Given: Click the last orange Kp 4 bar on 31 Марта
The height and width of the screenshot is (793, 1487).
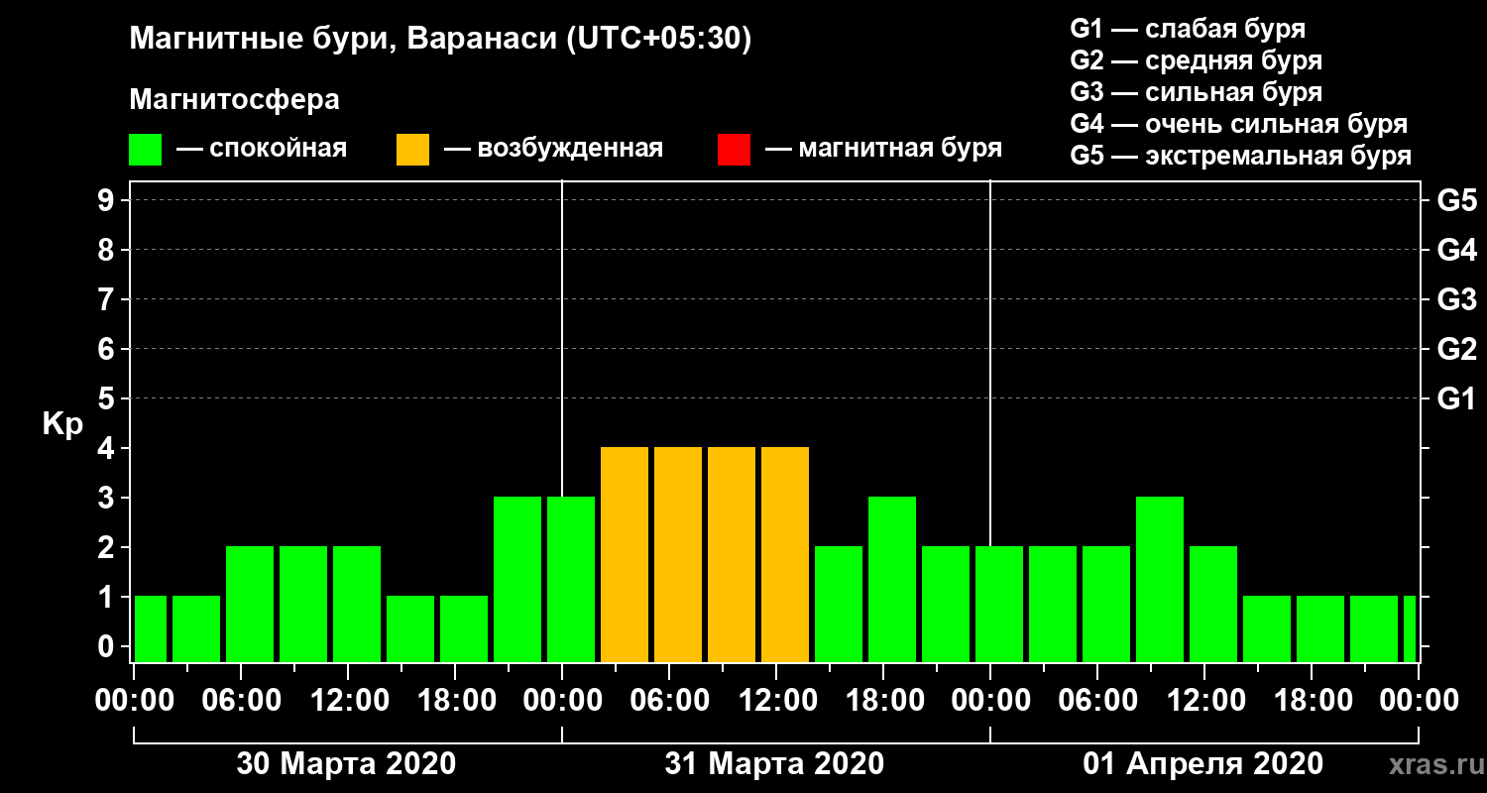Looking at the screenshot, I should 785,554.
